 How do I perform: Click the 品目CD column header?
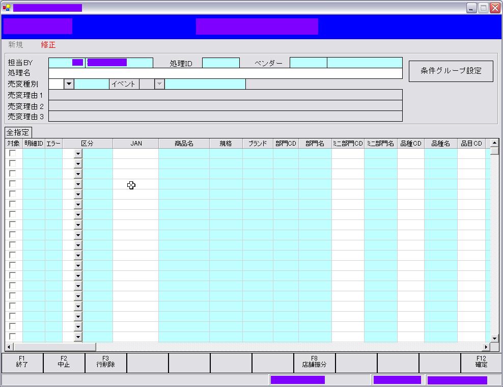click(x=471, y=144)
